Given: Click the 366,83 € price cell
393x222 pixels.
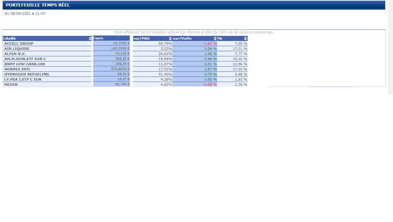Looking at the screenshot, I should coord(112,59).
